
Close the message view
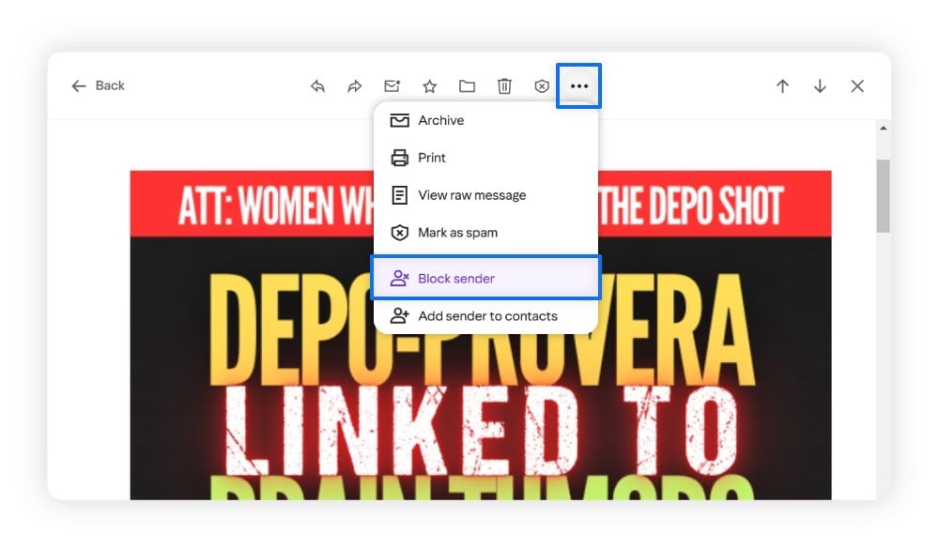857,86
